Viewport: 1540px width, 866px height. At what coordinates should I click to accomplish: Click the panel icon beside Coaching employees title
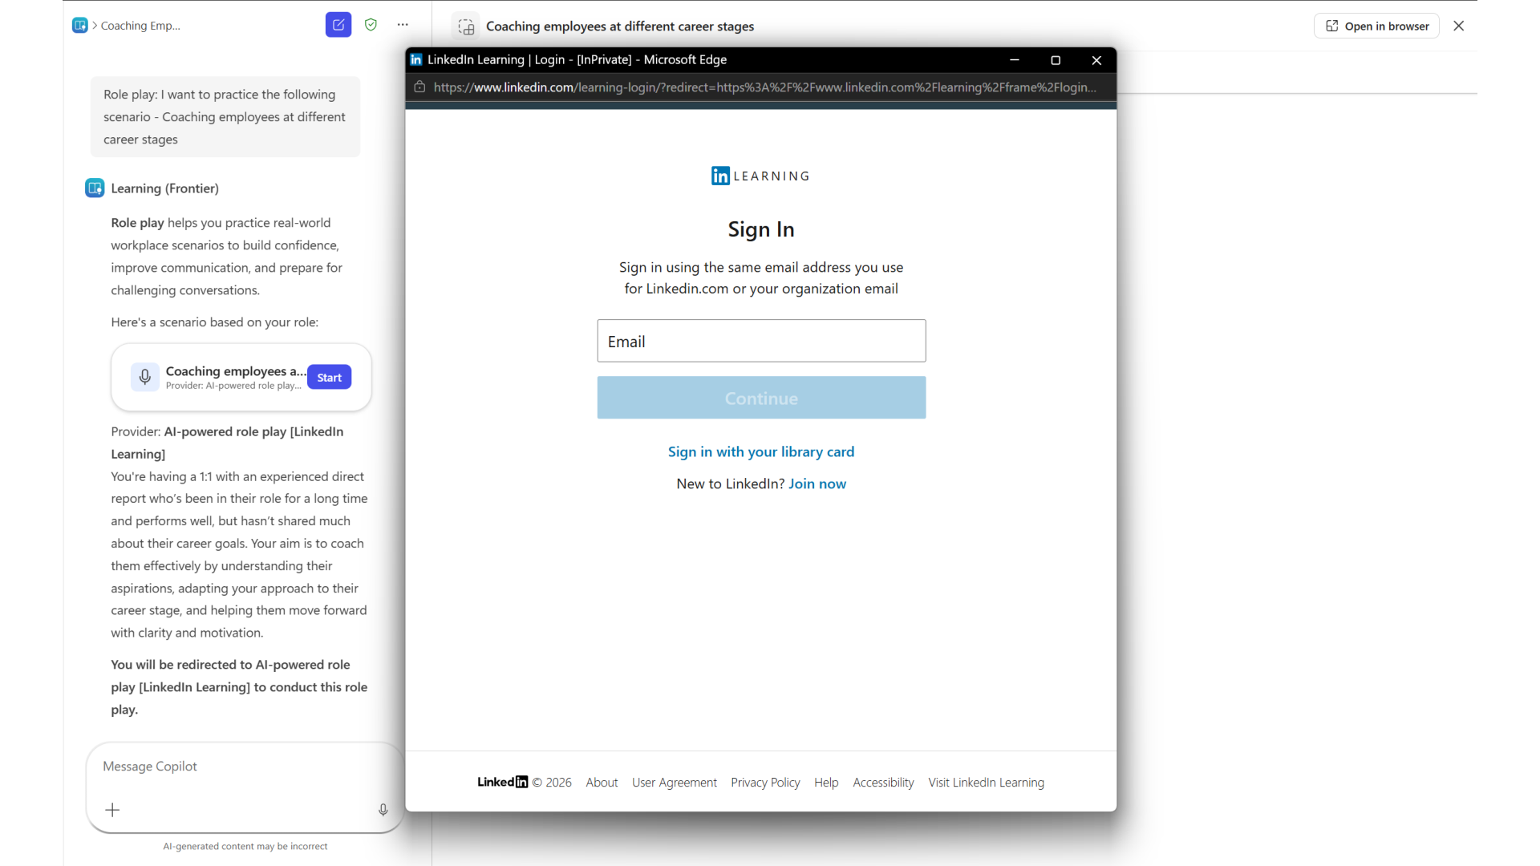466,26
